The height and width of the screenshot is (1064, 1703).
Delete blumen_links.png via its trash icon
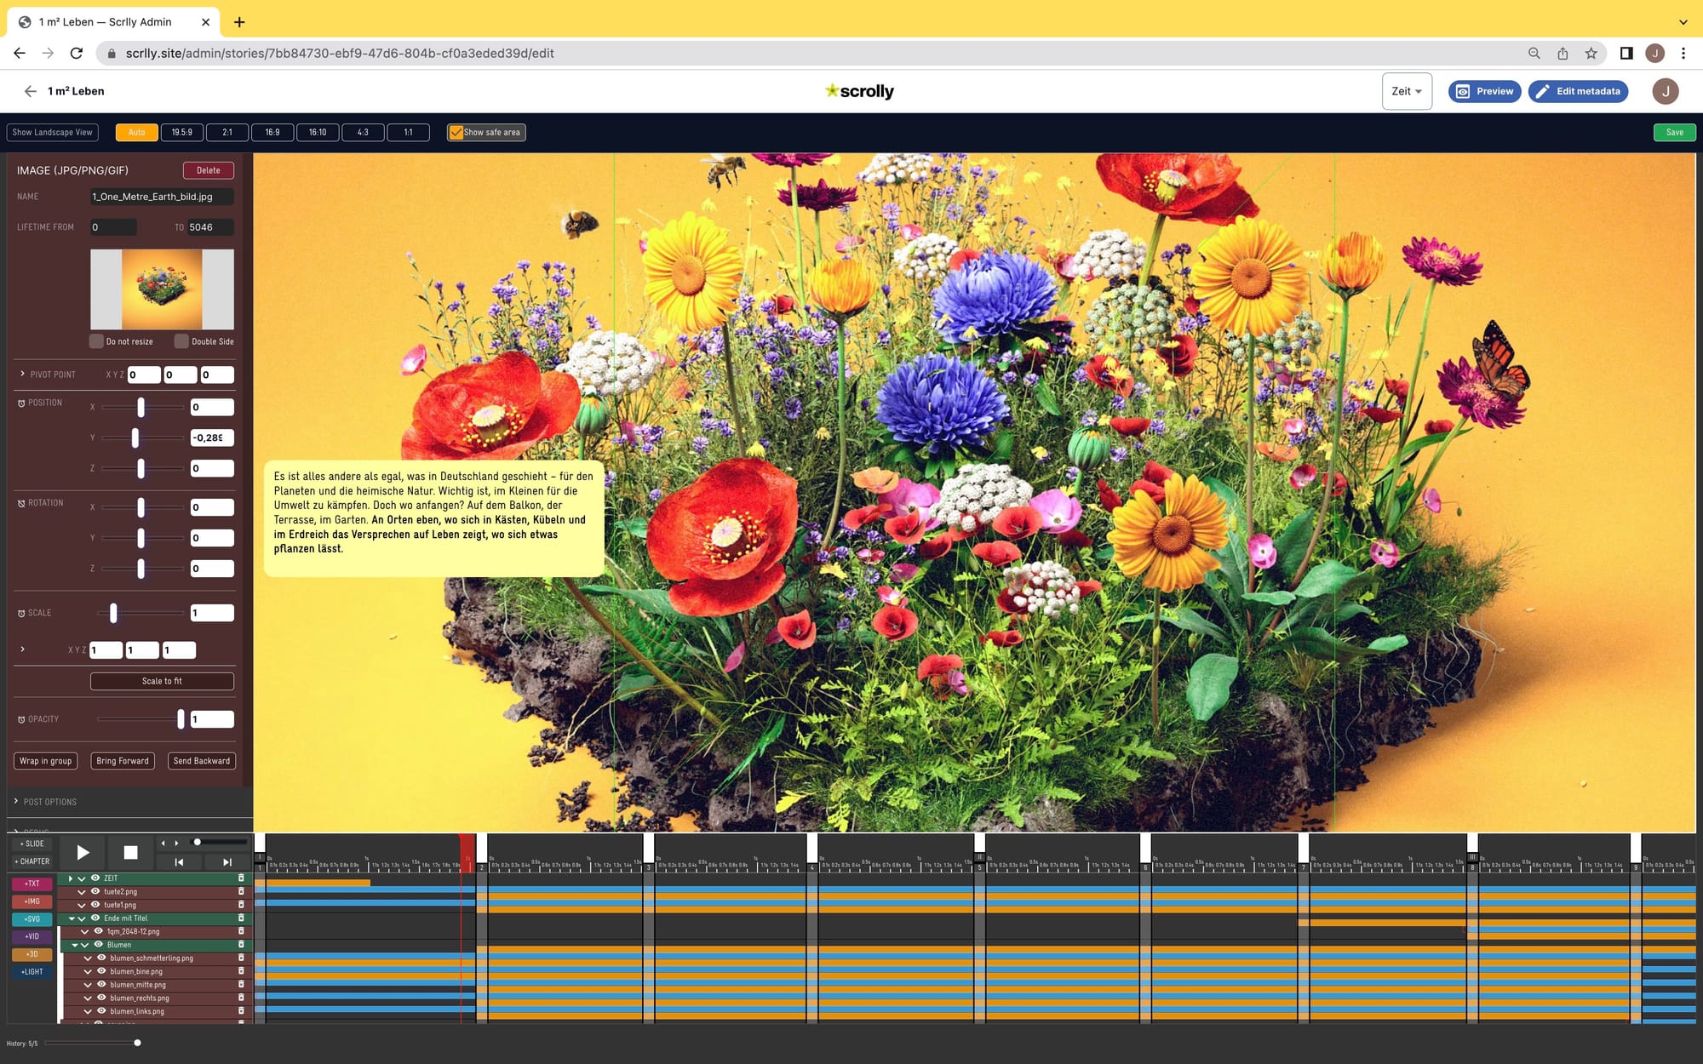[x=241, y=1011]
